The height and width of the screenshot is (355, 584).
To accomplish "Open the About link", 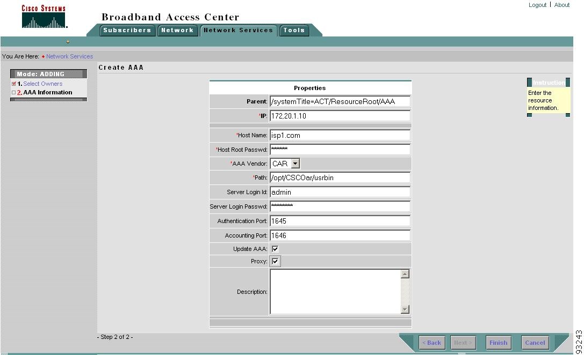I will tap(561, 5).
